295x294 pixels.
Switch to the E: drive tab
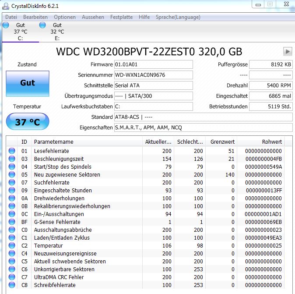[57, 32]
